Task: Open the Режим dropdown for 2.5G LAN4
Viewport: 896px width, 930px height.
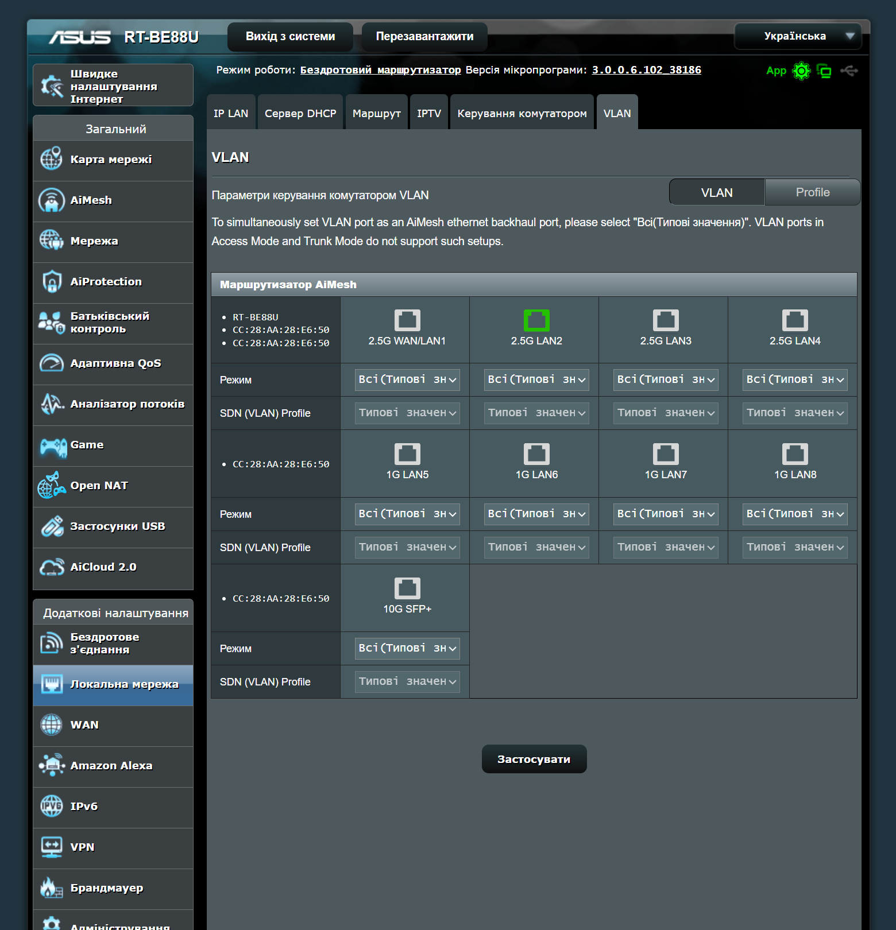Action: tap(795, 379)
